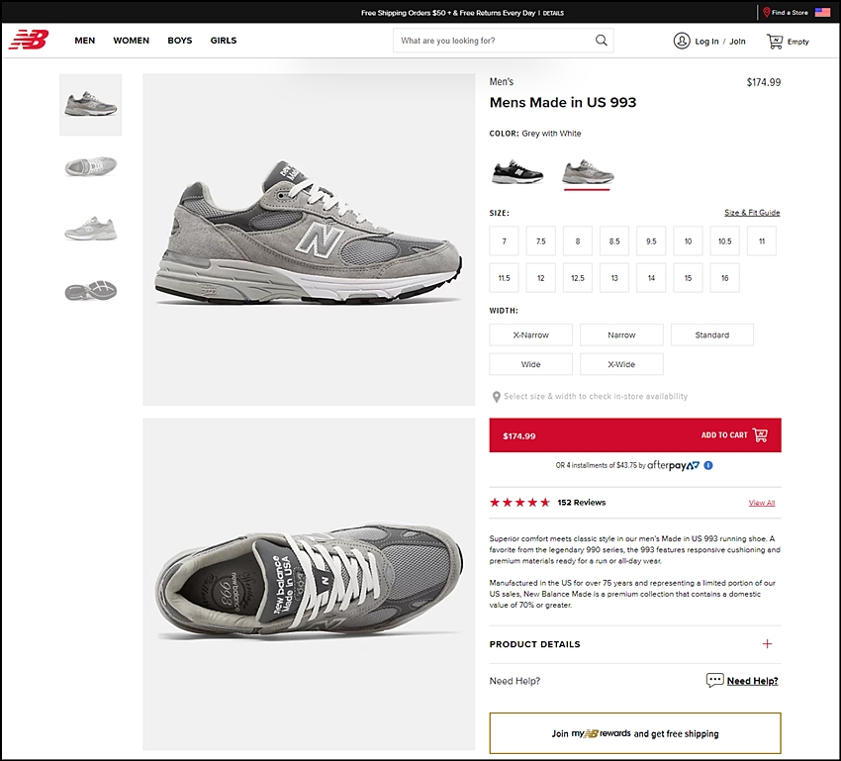This screenshot has width=841, height=761.
Task: Click the Mens Made in US 993 title
Action: 563,103
